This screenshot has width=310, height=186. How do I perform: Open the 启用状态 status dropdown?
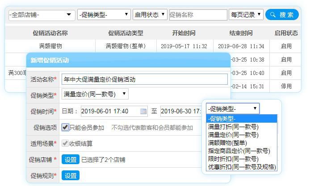coord(150,15)
